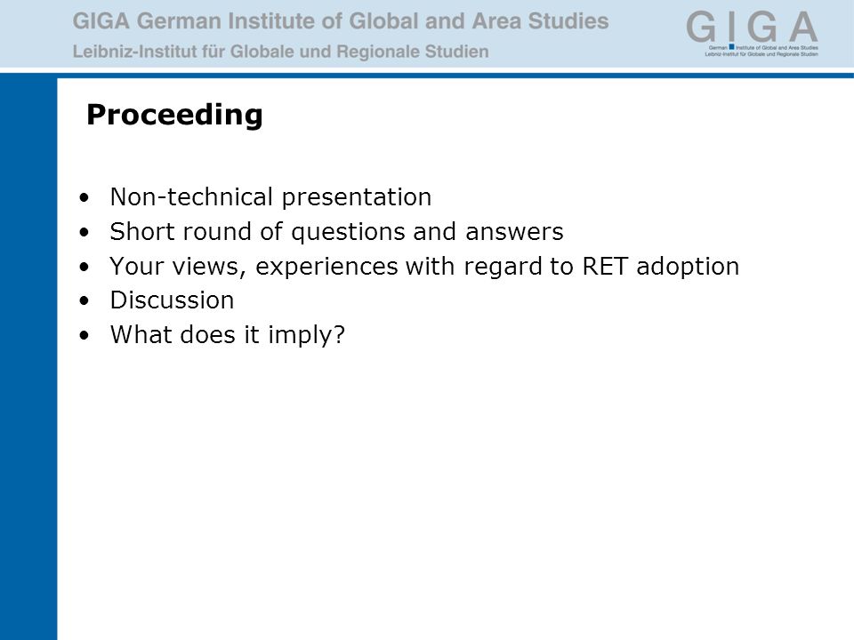Click the bullet dot before Short round

(84, 232)
